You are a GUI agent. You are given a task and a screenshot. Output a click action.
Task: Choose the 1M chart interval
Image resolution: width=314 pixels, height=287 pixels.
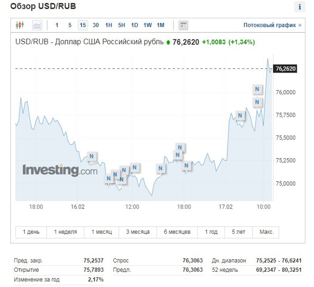coord(160,25)
